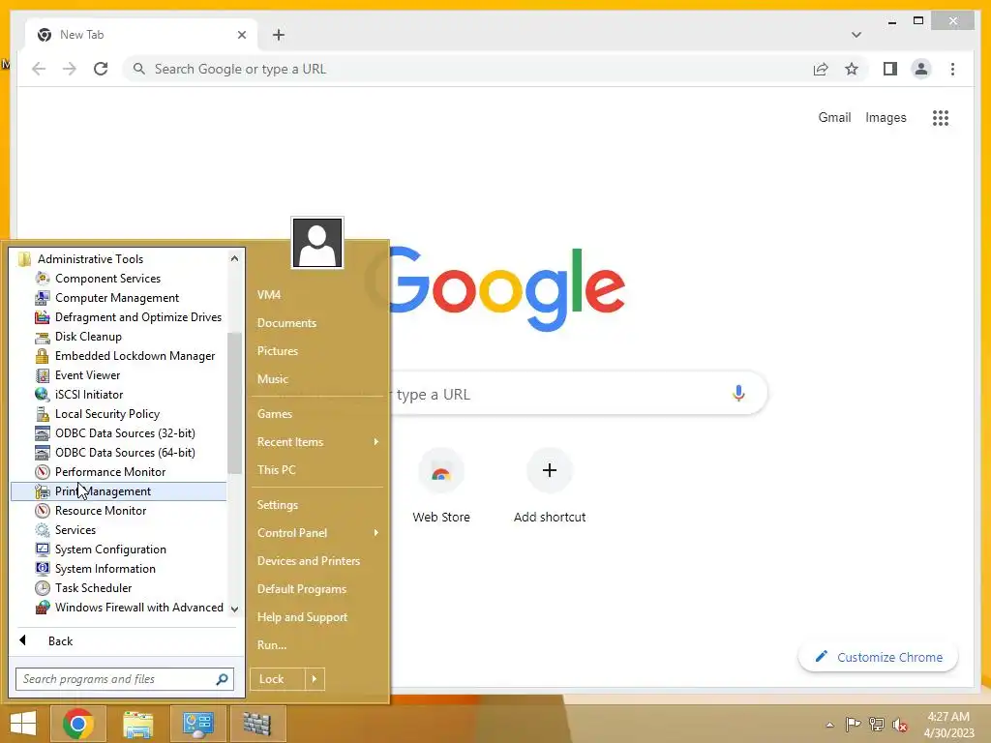Image resolution: width=991 pixels, height=743 pixels.
Task: Click the Chrome taskbar icon
Action: tap(77, 724)
